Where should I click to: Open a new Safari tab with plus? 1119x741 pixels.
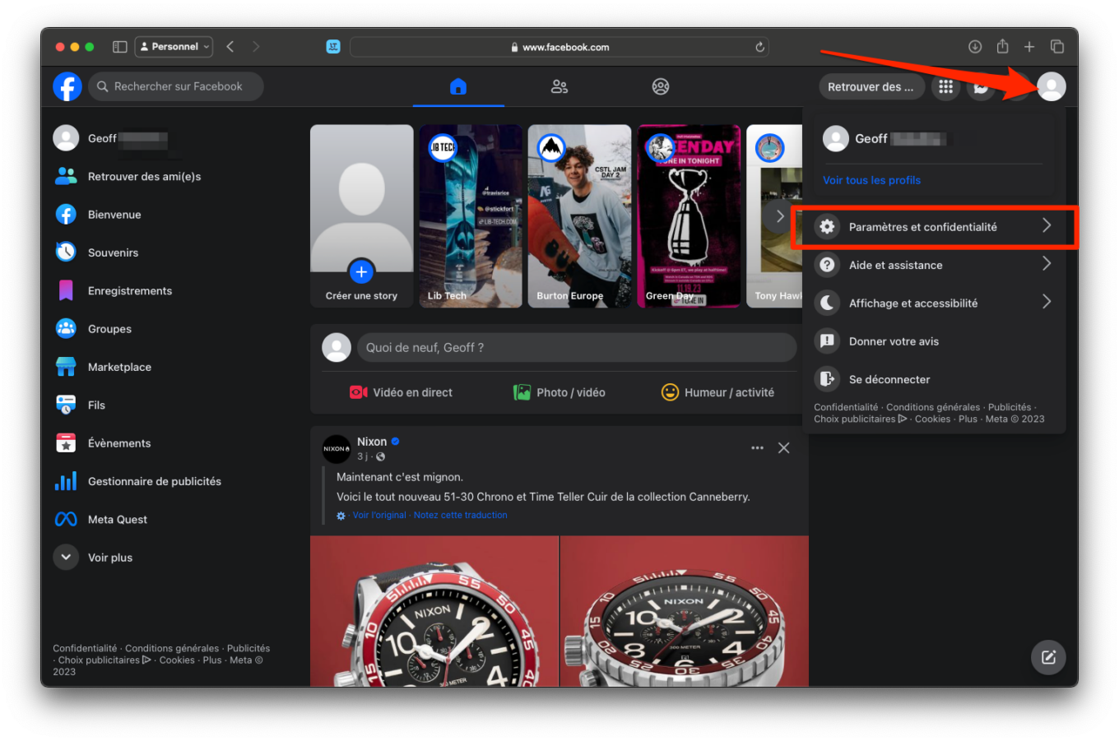pyautogui.click(x=1029, y=47)
